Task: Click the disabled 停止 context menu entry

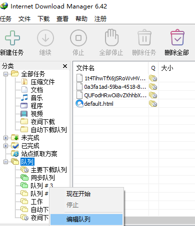Action: coord(86,205)
